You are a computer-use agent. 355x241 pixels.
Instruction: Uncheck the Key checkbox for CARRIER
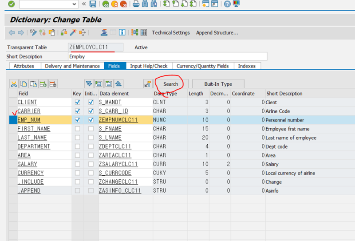(x=77, y=111)
